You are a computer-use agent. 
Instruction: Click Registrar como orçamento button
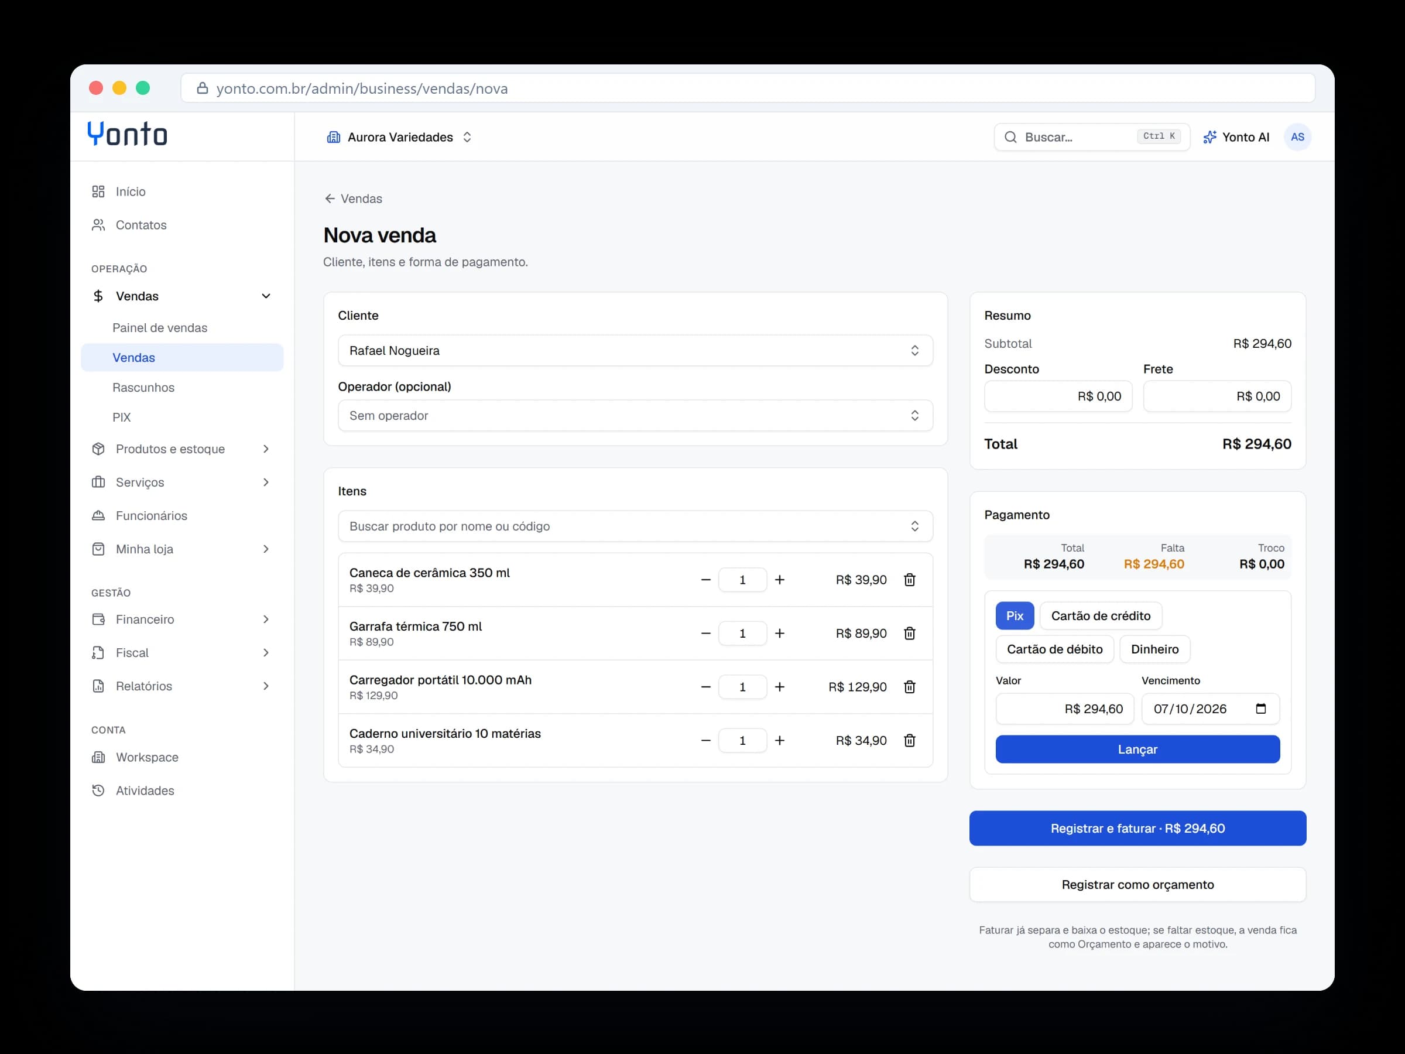1137,884
